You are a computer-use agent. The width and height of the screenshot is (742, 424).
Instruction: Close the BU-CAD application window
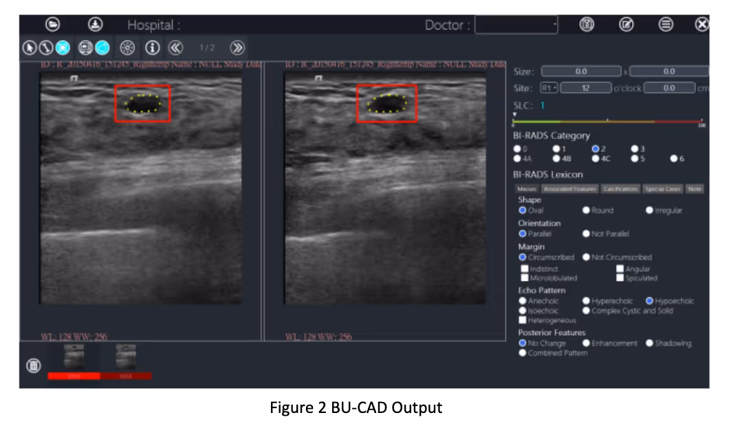point(702,24)
